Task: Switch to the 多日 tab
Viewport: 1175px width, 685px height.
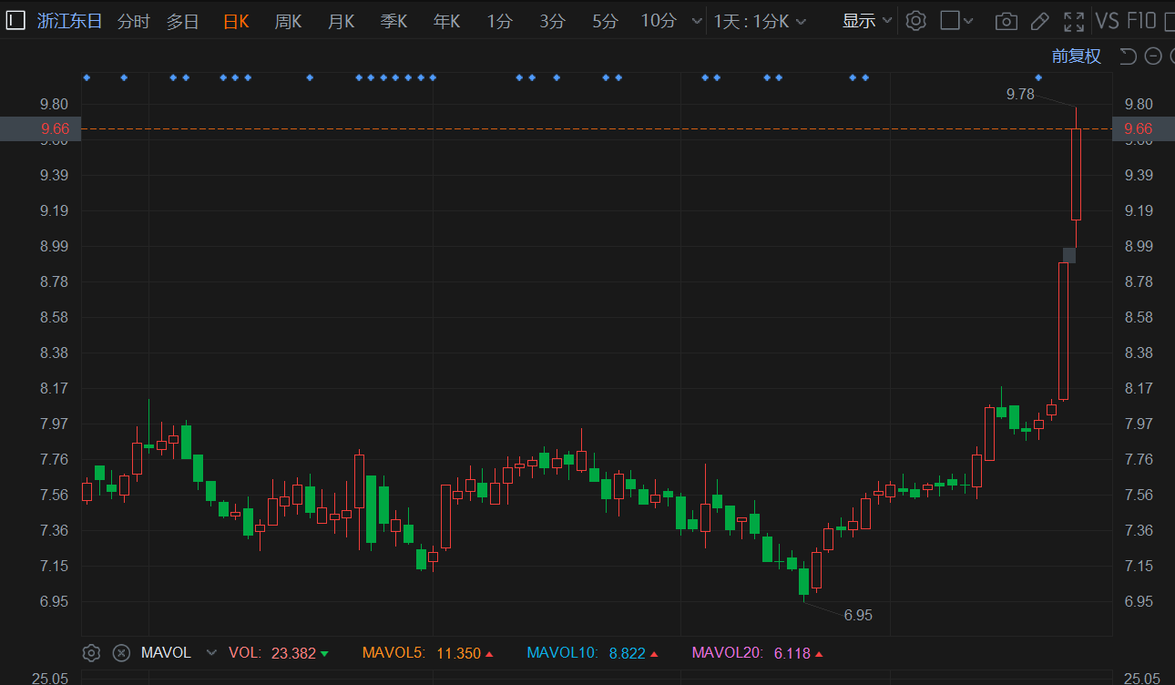Action: point(182,21)
